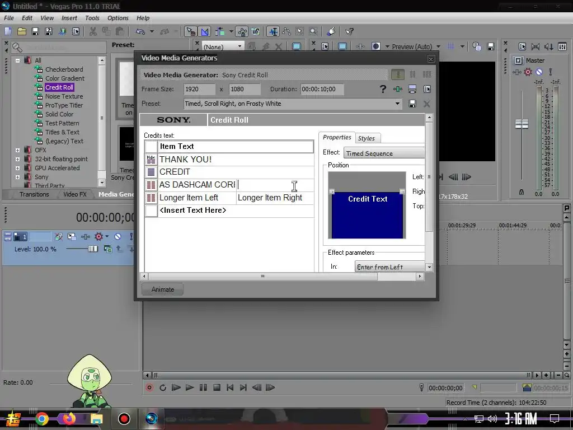
Task: Click the What's This help icon
Action: (x=349, y=32)
